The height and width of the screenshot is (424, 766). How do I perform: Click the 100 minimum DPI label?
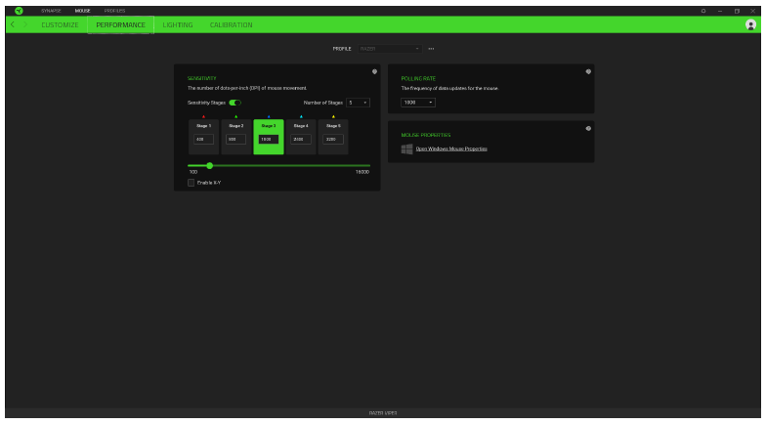click(x=193, y=172)
